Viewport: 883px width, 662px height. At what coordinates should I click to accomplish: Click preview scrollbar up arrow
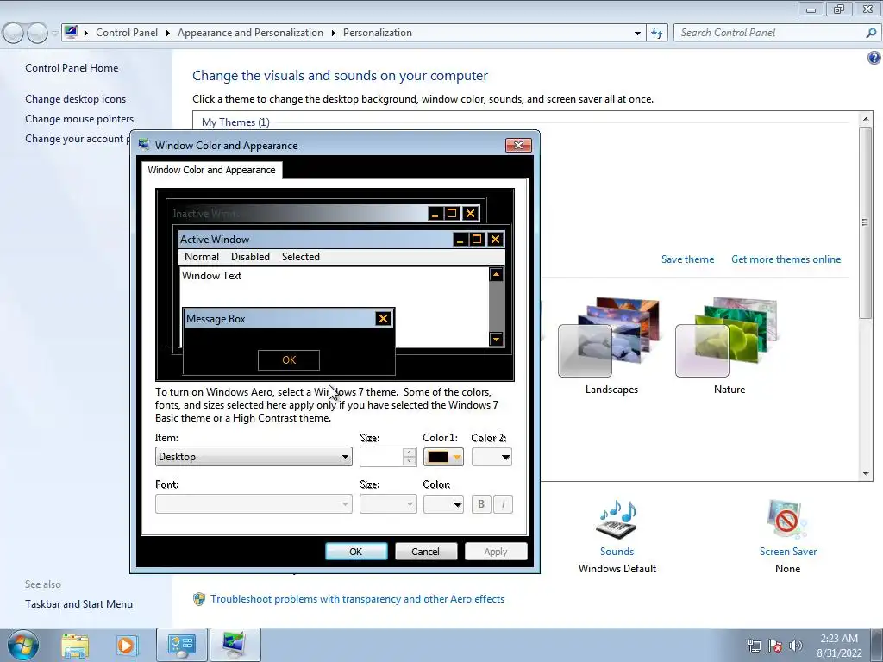(496, 275)
